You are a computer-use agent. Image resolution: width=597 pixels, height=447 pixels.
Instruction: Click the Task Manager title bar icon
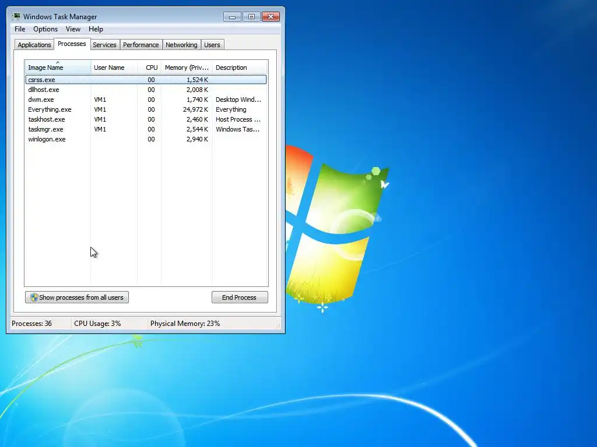coord(16,16)
